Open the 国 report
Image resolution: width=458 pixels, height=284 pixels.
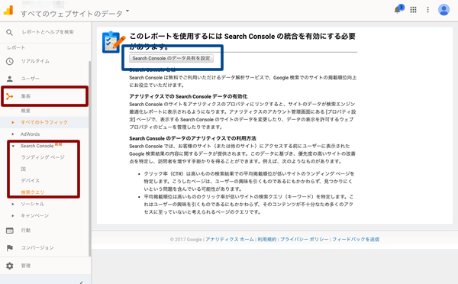tap(24, 169)
